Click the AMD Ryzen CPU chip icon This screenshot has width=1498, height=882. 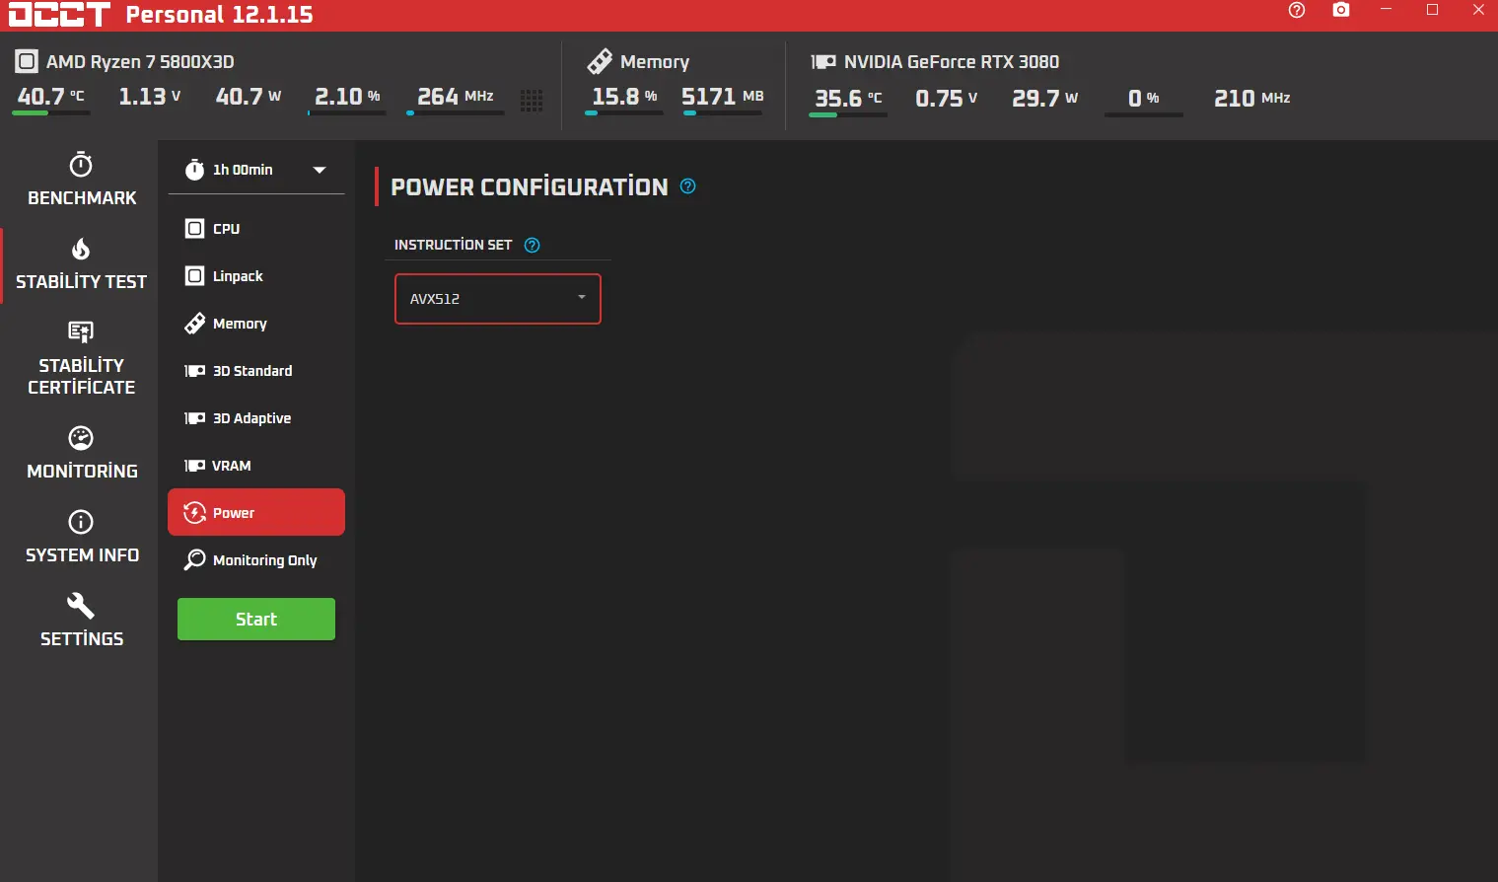(x=27, y=61)
